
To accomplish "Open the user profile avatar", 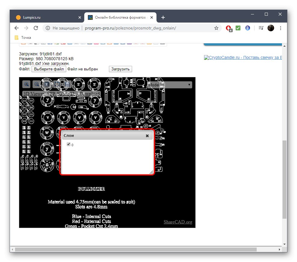I will [x=271, y=28].
